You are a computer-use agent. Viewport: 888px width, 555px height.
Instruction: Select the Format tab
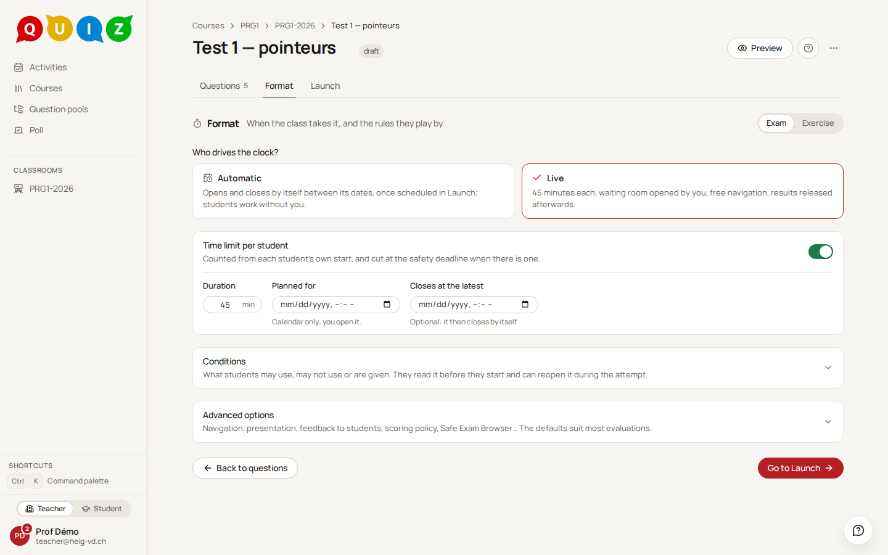click(x=279, y=86)
